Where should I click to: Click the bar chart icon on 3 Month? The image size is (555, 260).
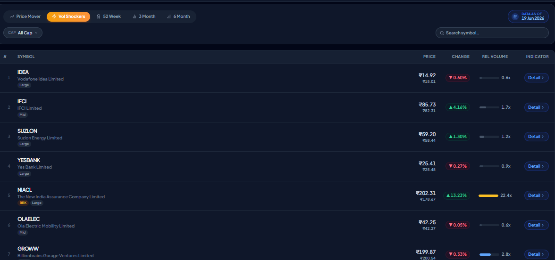(x=135, y=16)
